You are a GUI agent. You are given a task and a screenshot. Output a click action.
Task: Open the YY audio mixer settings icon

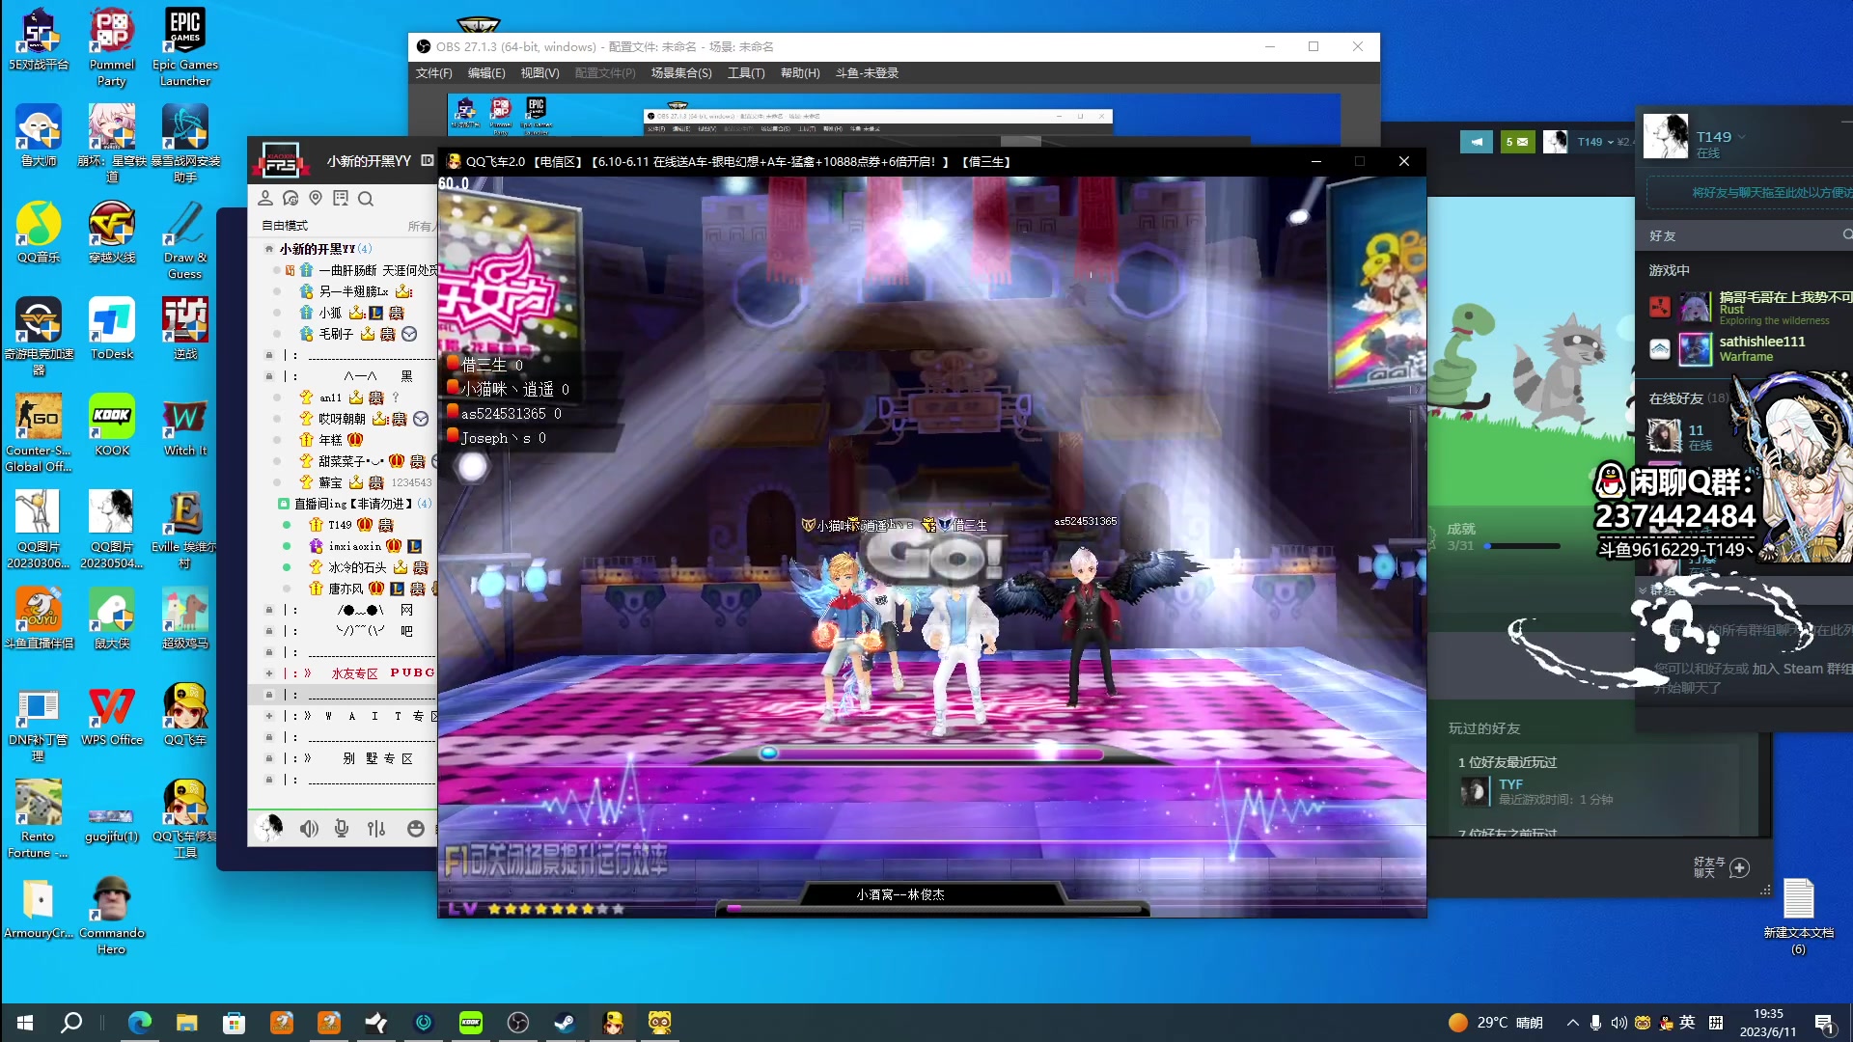[376, 828]
